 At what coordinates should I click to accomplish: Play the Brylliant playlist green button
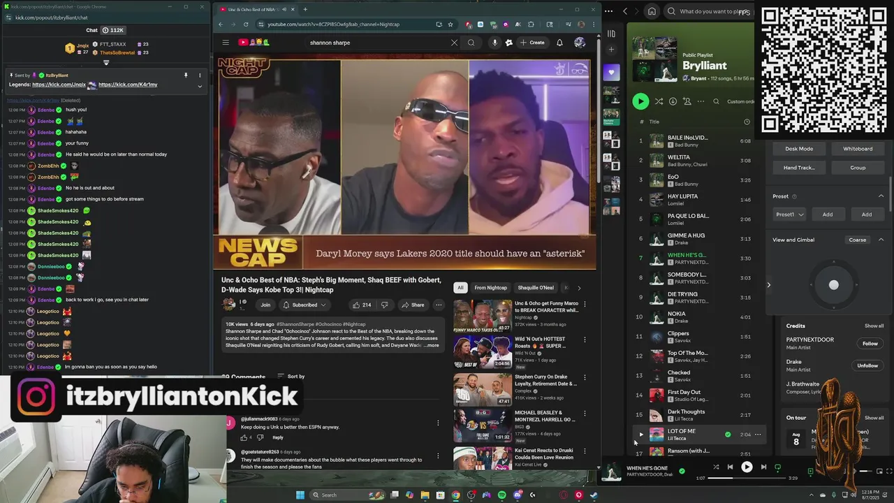(x=640, y=101)
